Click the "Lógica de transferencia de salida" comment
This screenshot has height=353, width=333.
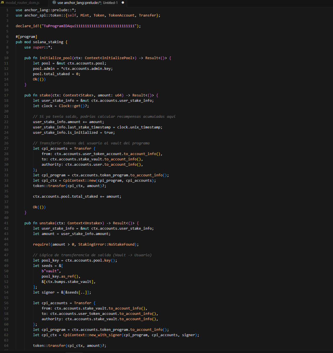92,255
